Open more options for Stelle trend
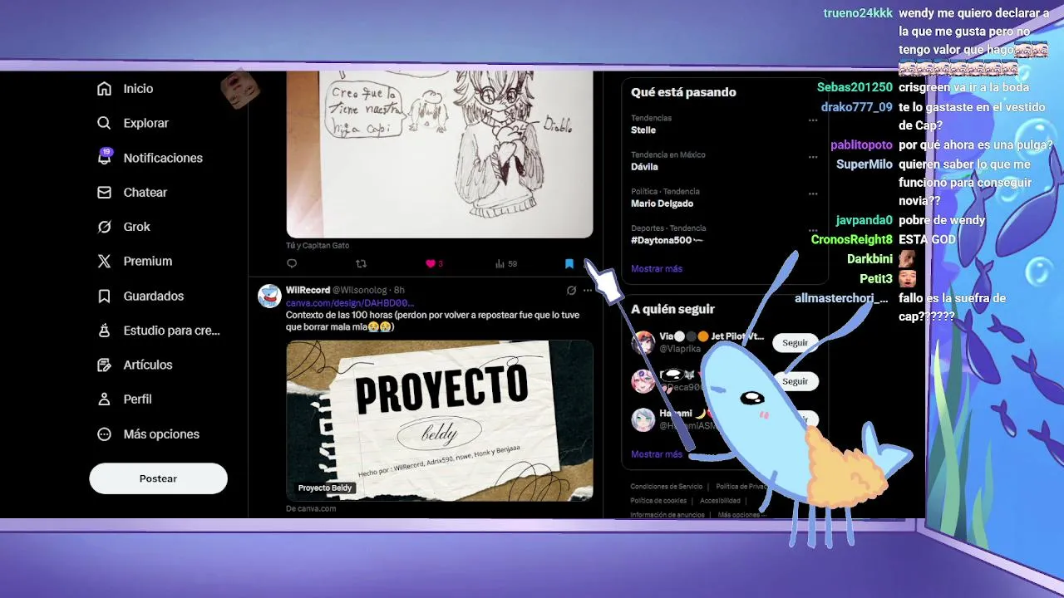Image resolution: width=1064 pixels, height=598 pixels. click(813, 120)
